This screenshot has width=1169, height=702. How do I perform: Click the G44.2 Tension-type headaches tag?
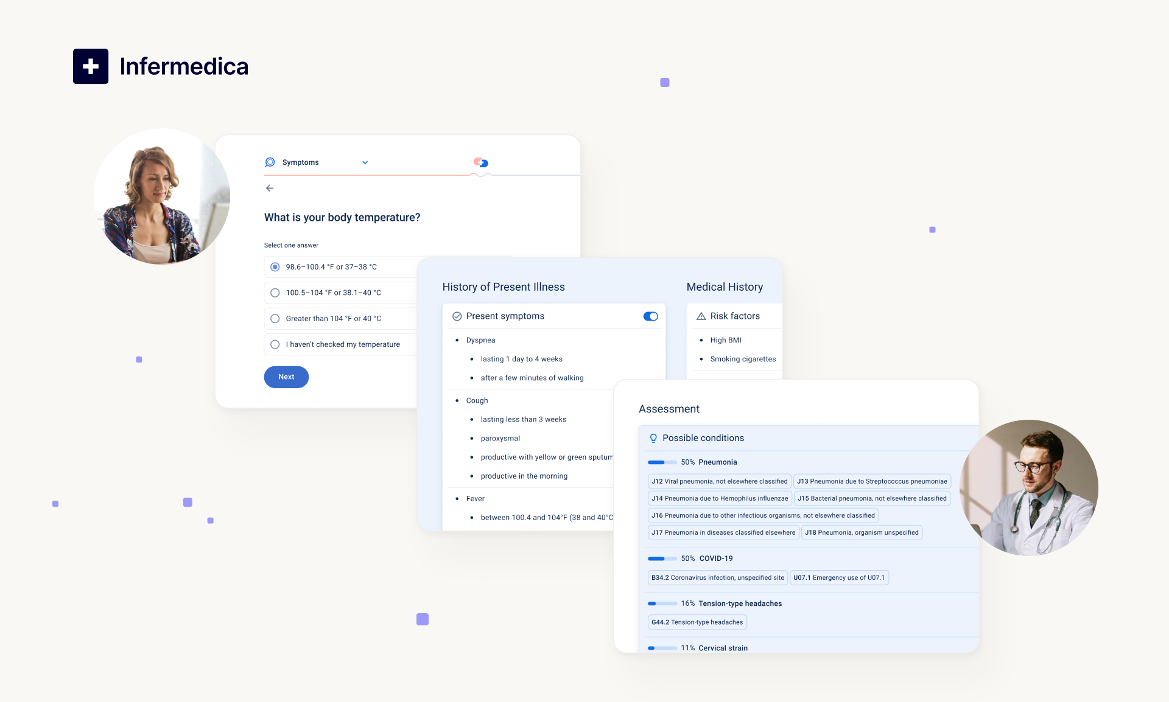coord(697,622)
